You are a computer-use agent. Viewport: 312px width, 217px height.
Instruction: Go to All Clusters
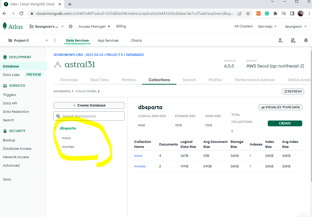pyautogui.click(x=243, y=26)
